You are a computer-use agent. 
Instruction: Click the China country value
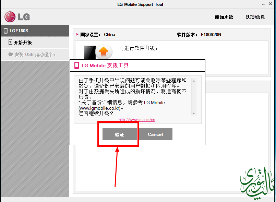(109, 35)
